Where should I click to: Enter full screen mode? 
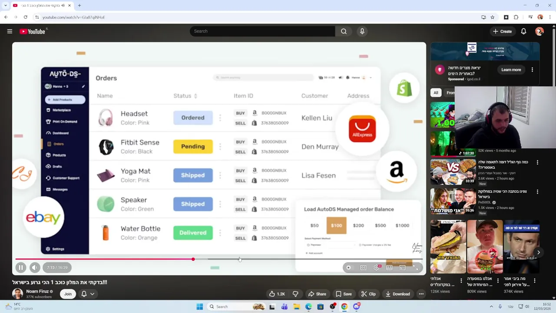pyautogui.click(x=415, y=268)
